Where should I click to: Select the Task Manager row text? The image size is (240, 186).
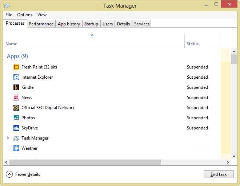(x=35, y=138)
